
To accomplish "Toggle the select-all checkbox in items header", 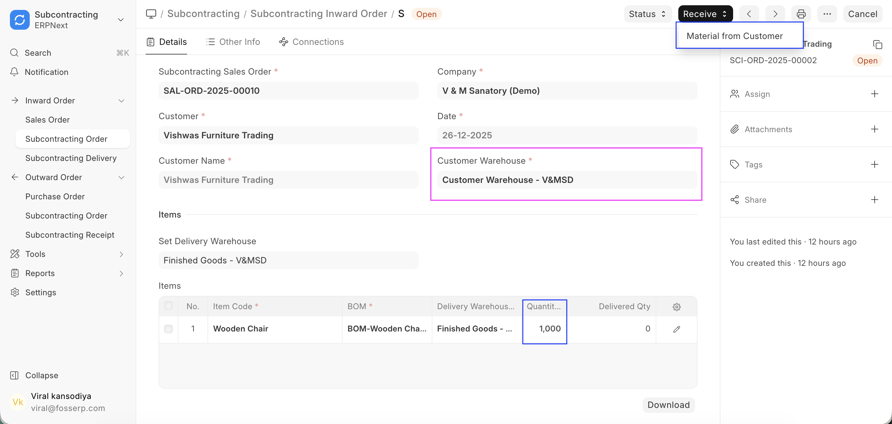I will coord(168,306).
